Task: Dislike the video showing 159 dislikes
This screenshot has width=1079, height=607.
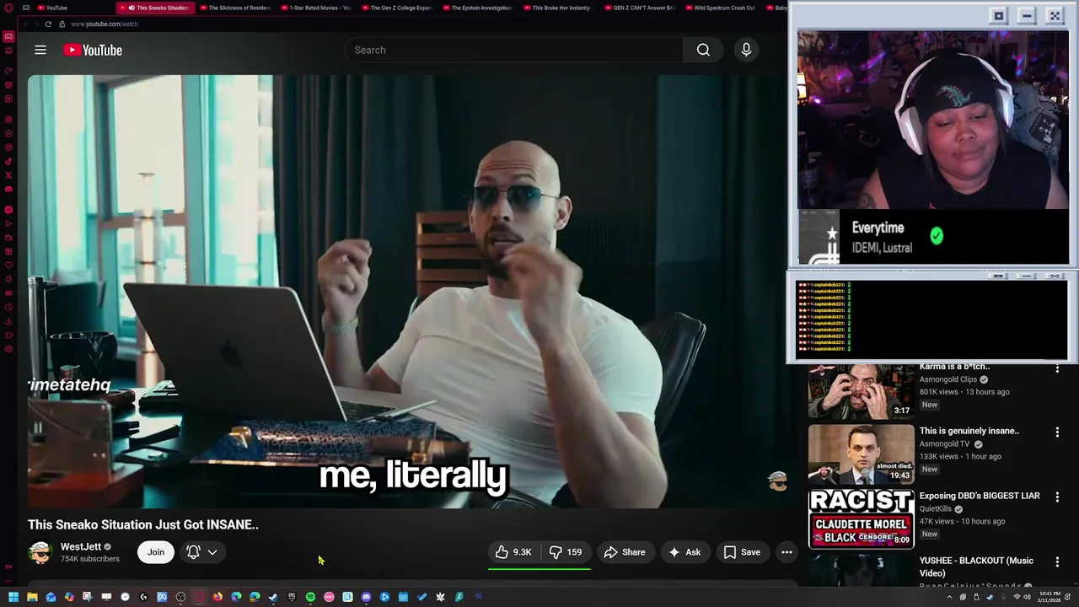Action: pyautogui.click(x=566, y=552)
